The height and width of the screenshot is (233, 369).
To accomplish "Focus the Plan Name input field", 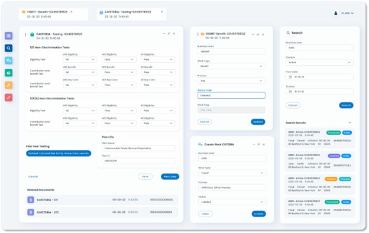I will 138,148.
